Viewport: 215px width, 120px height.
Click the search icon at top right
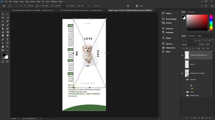(202, 6)
